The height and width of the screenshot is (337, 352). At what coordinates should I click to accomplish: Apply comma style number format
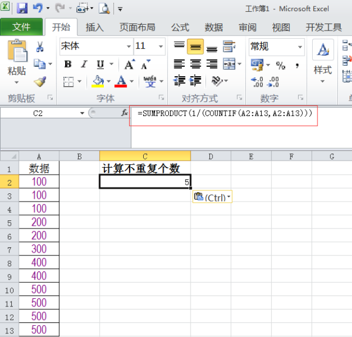(x=297, y=66)
